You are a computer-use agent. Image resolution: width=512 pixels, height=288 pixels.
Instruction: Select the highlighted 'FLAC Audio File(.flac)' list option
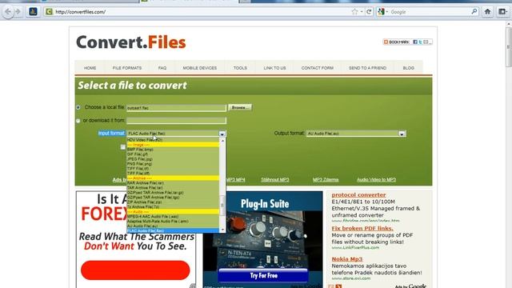(x=173, y=231)
